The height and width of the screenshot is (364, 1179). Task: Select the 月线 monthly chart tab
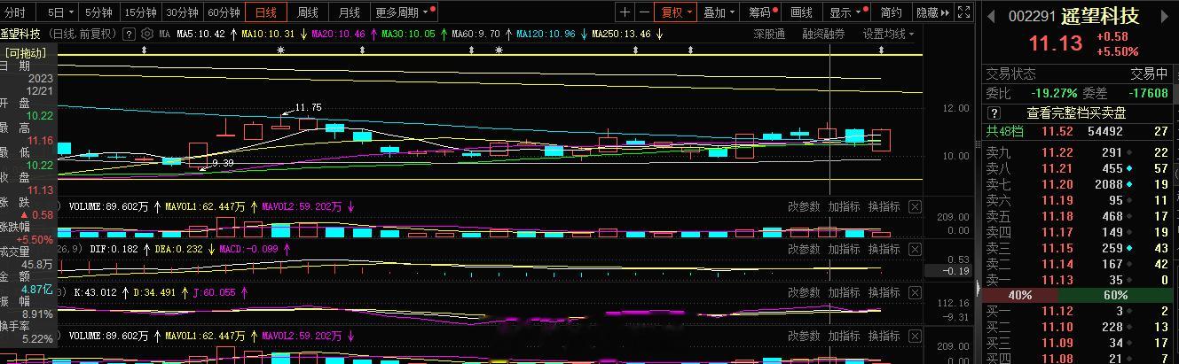(350, 12)
